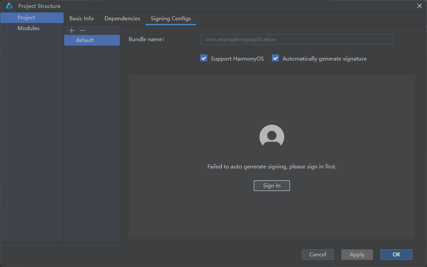The height and width of the screenshot is (267, 427).
Task: Click the DevEco Studio logo in title bar
Action: [9, 6]
